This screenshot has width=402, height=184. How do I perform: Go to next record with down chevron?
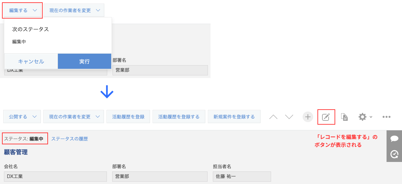pos(289,117)
